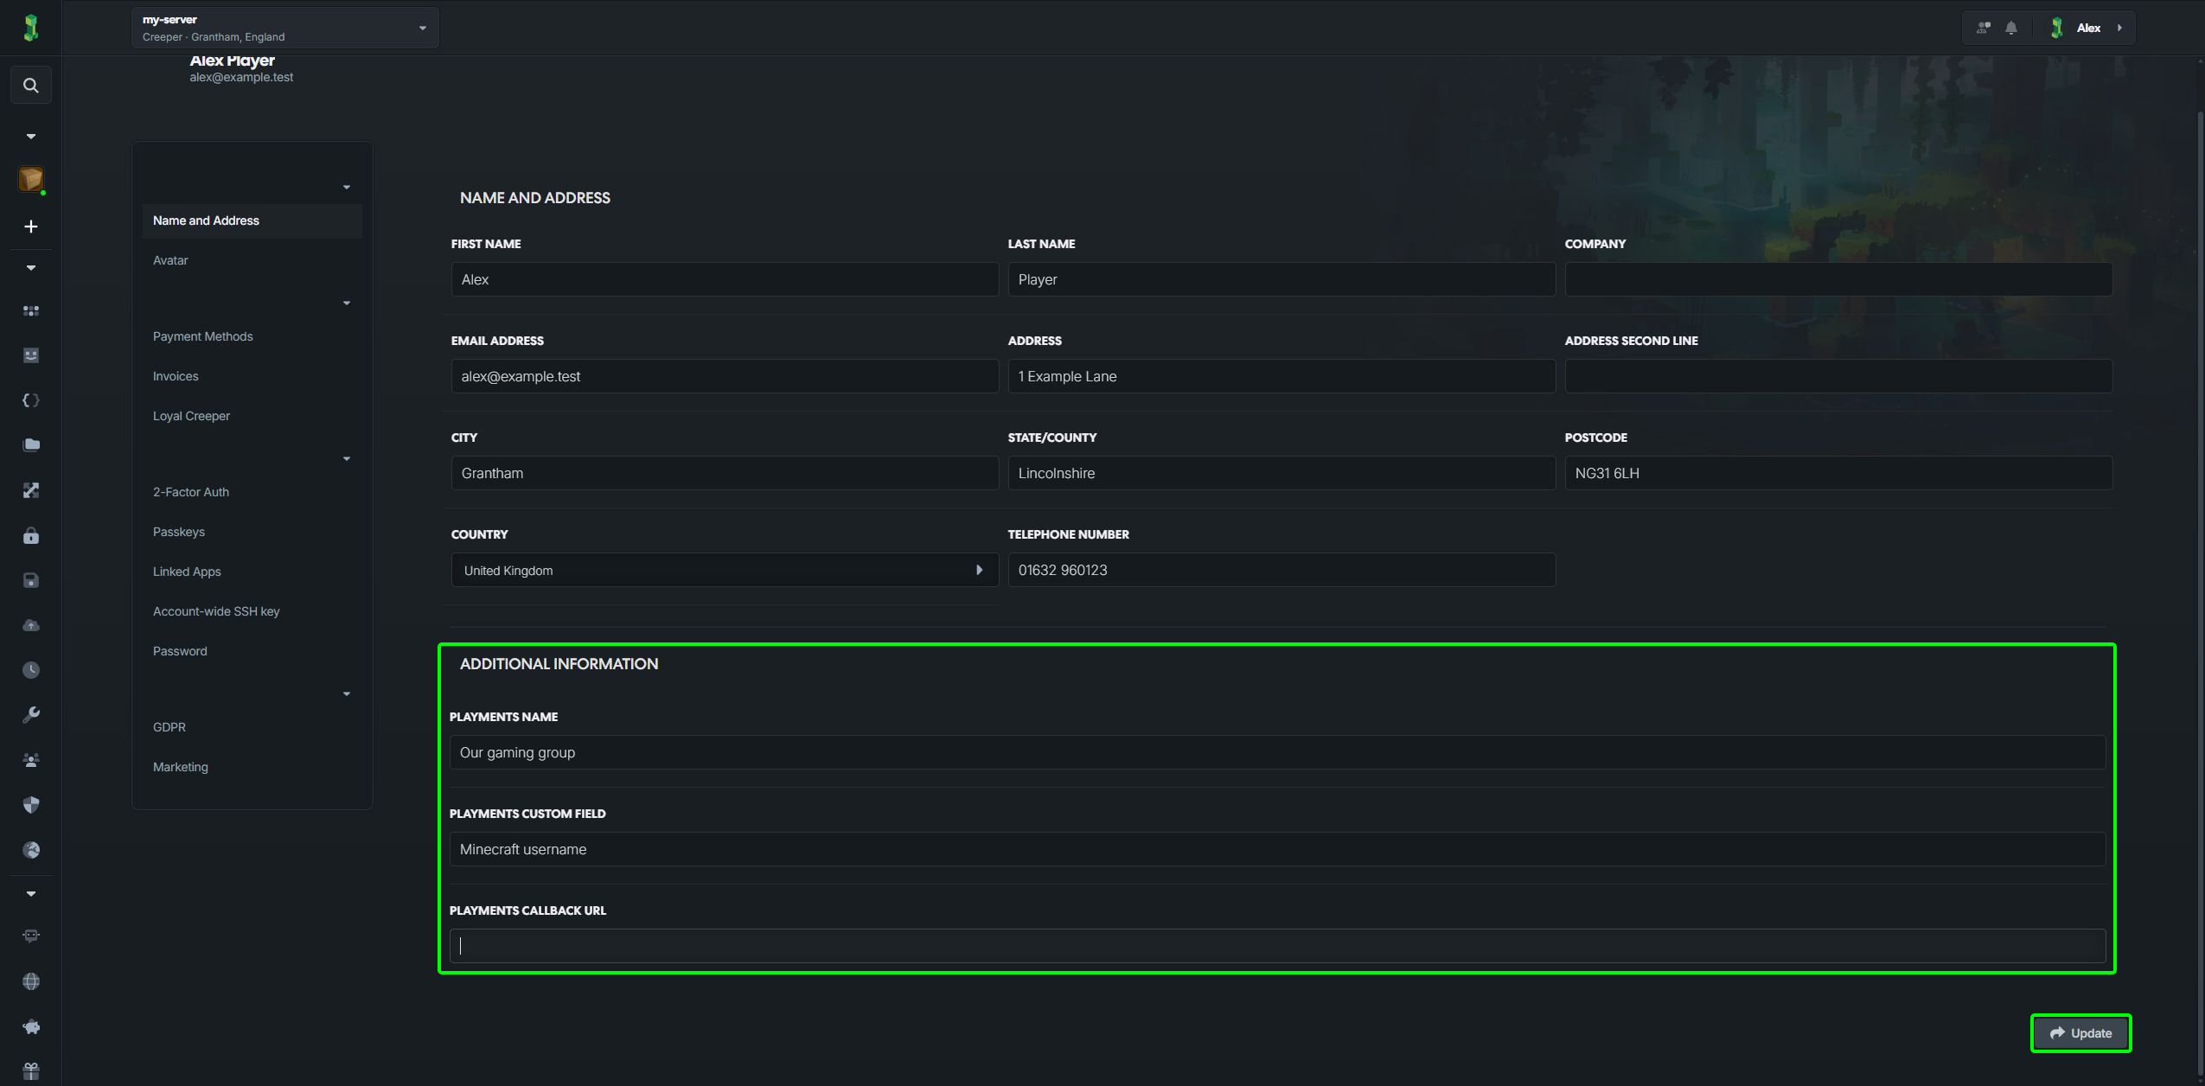
Task: Click the earth globe icon in sidebar
Action: click(x=31, y=850)
